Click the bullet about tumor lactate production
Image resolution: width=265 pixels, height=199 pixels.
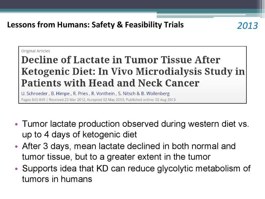coord(135,129)
